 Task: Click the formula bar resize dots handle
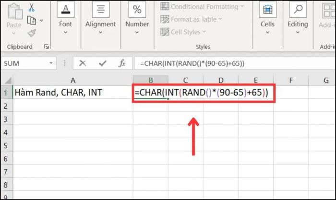pyautogui.click(x=65, y=63)
